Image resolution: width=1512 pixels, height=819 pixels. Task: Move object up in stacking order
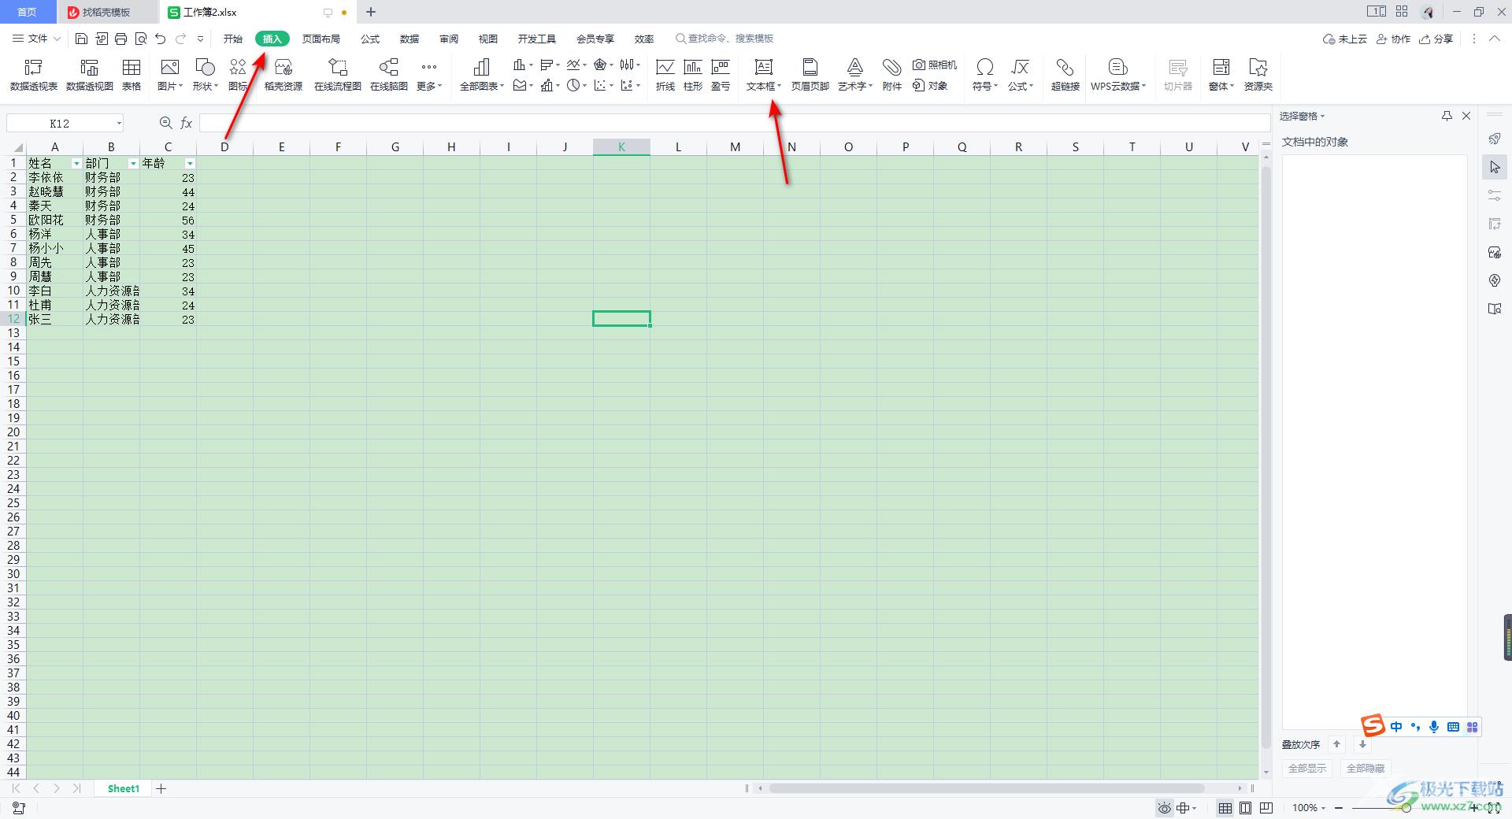click(x=1336, y=744)
